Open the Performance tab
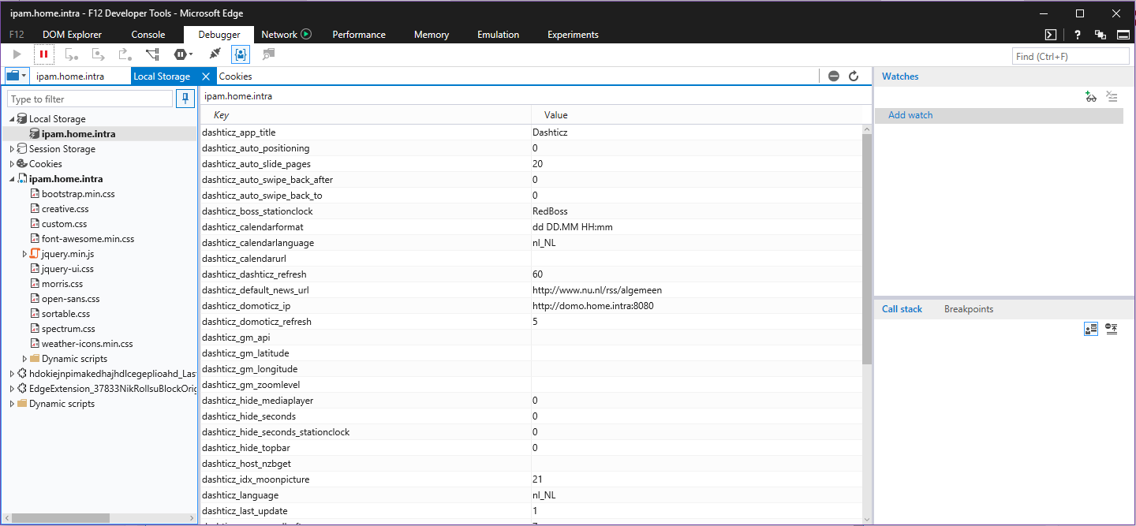Screen dimensions: 1136x526 pos(359,35)
